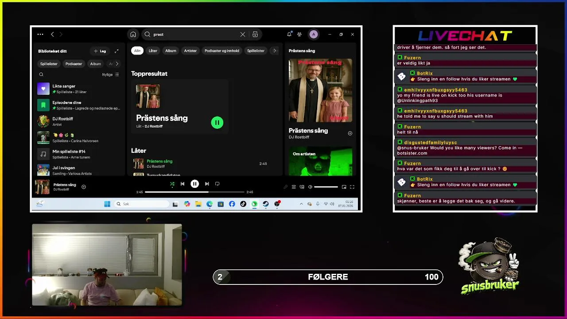
Task: Open the notifications bell in Spotify
Action: tap(289, 34)
